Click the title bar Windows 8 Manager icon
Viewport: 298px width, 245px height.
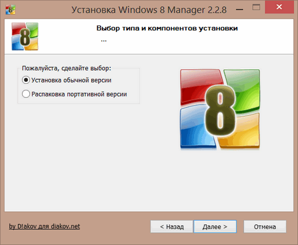pos(10,9)
